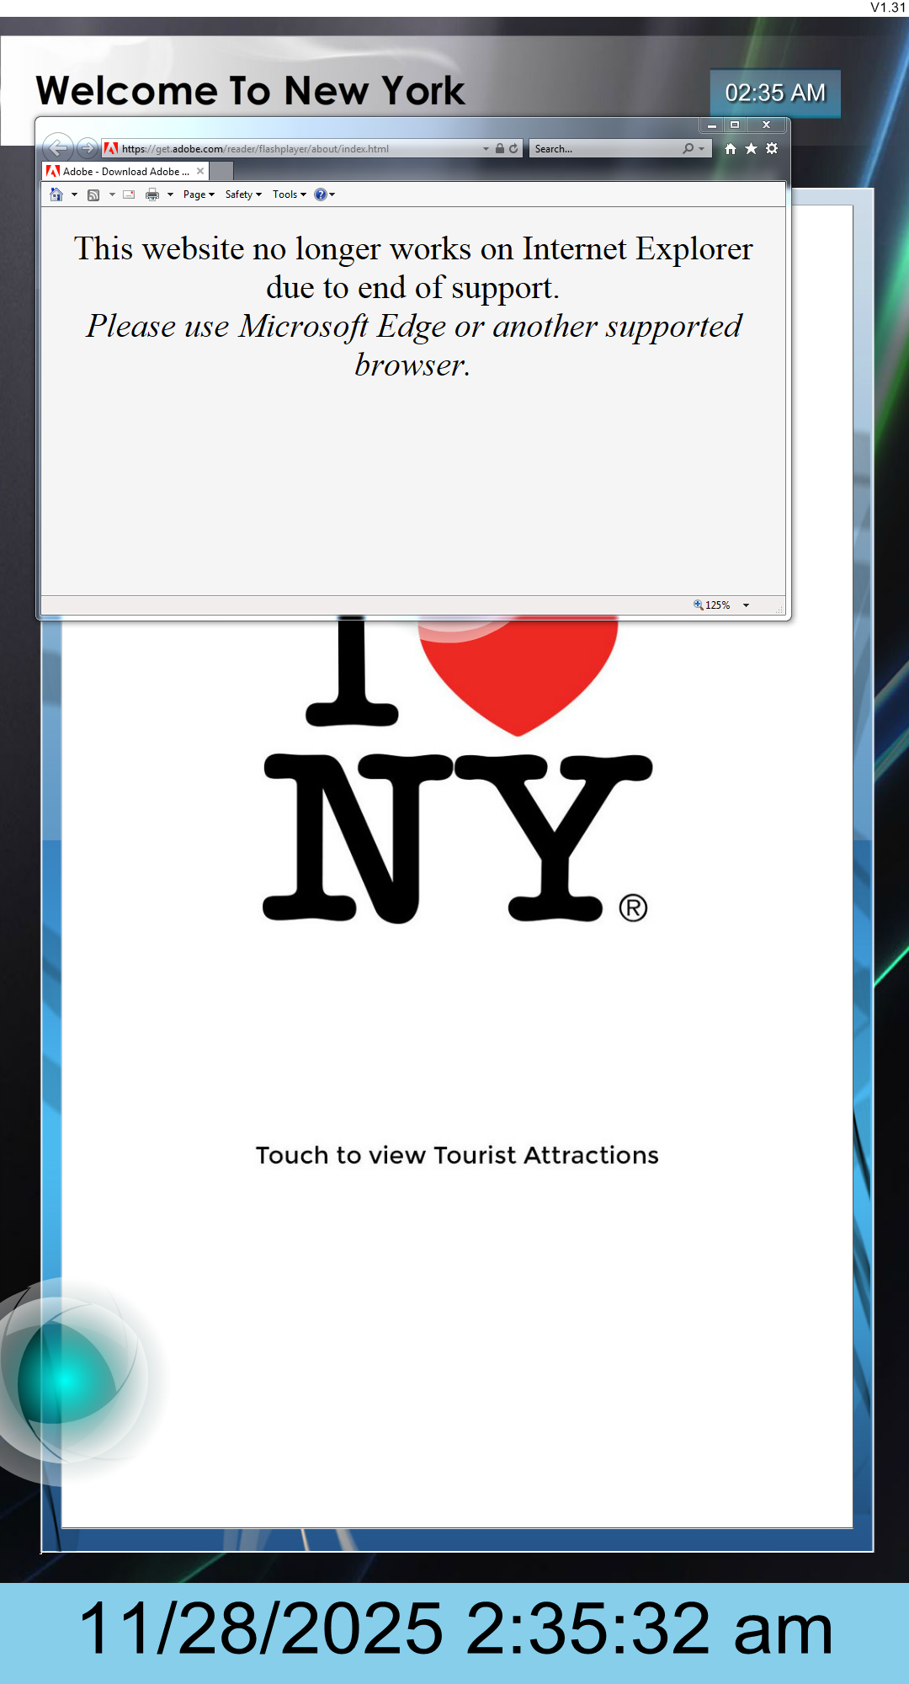Open Favorites star icon
The image size is (909, 1684).
point(751,149)
